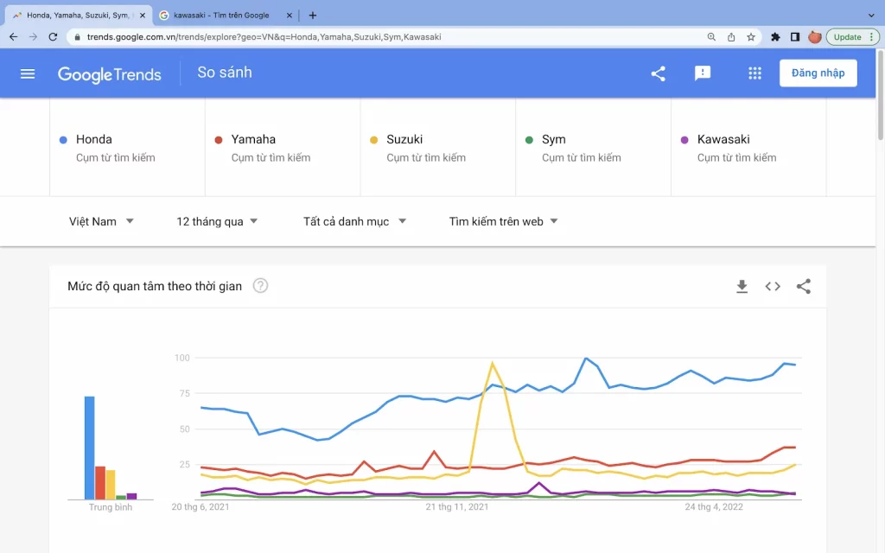
Task: Select the Sym search term card
Action: pos(593,147)
